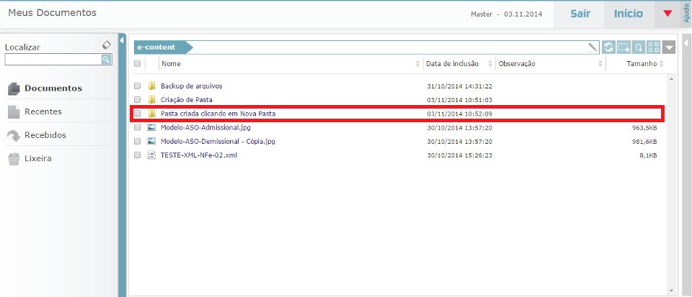This screenshot has height=297, width=692.
Task: Check the TESTE-XML-NFe-02.xml checkbox
Action: point(137,155)
